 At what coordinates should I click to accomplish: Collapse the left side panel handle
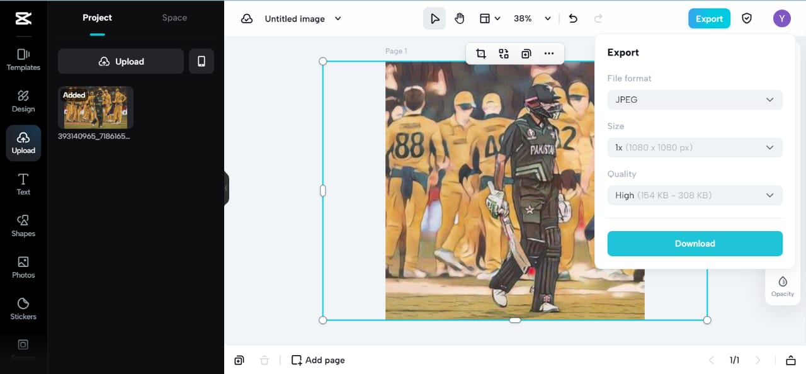(226, 188)
